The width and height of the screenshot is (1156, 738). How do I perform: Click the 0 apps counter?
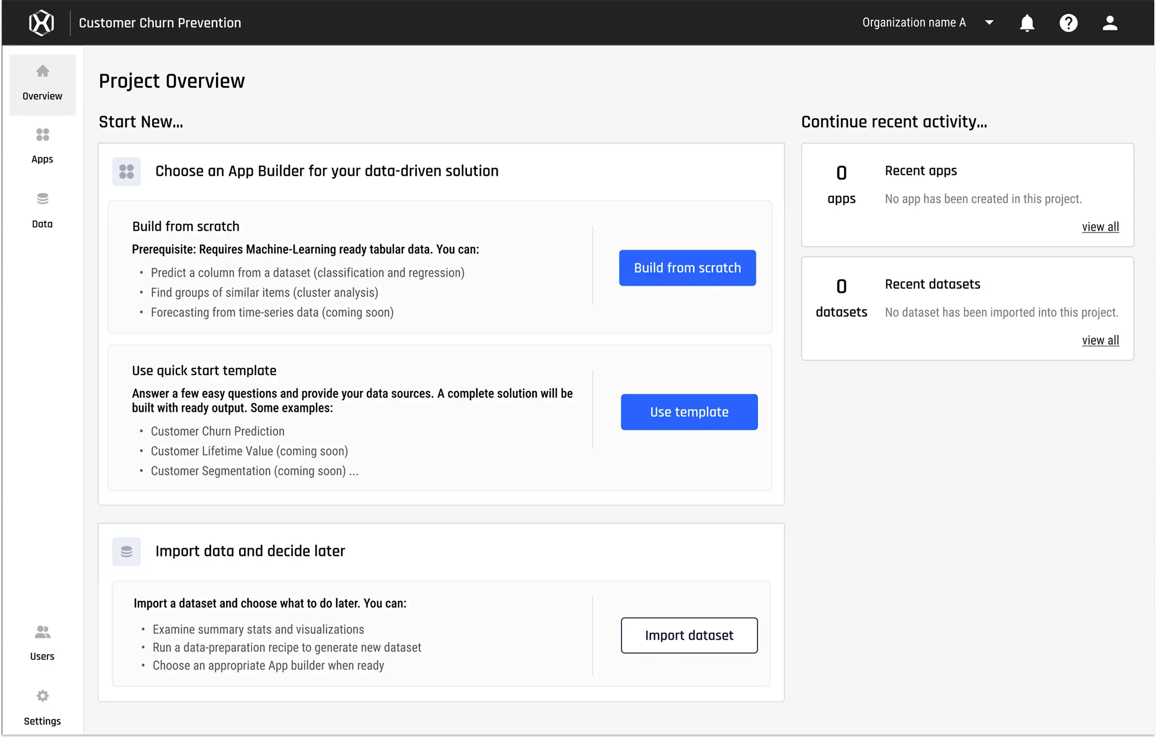click(x=841, y=185)
